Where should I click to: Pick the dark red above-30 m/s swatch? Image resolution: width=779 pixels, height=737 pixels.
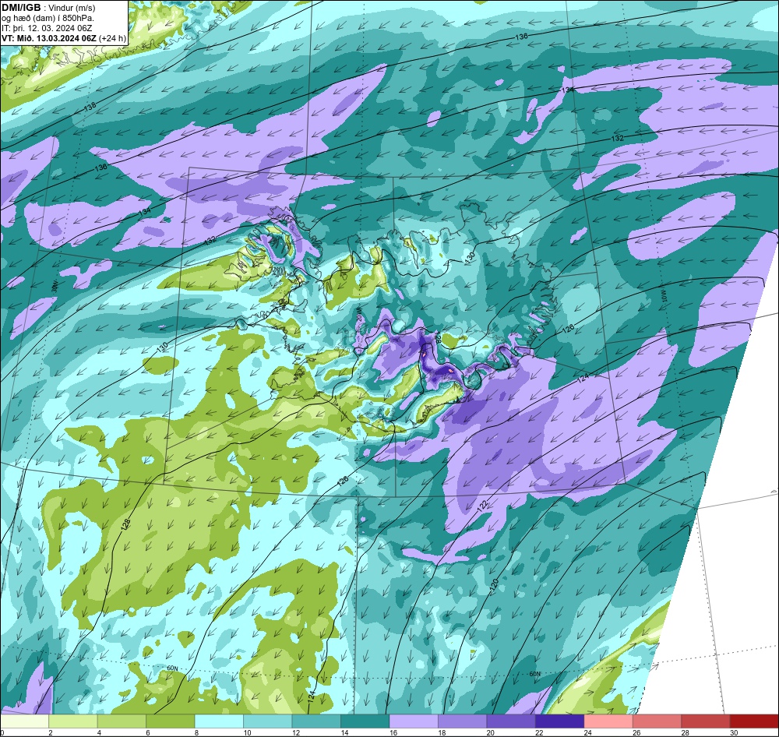pos(755,721)
